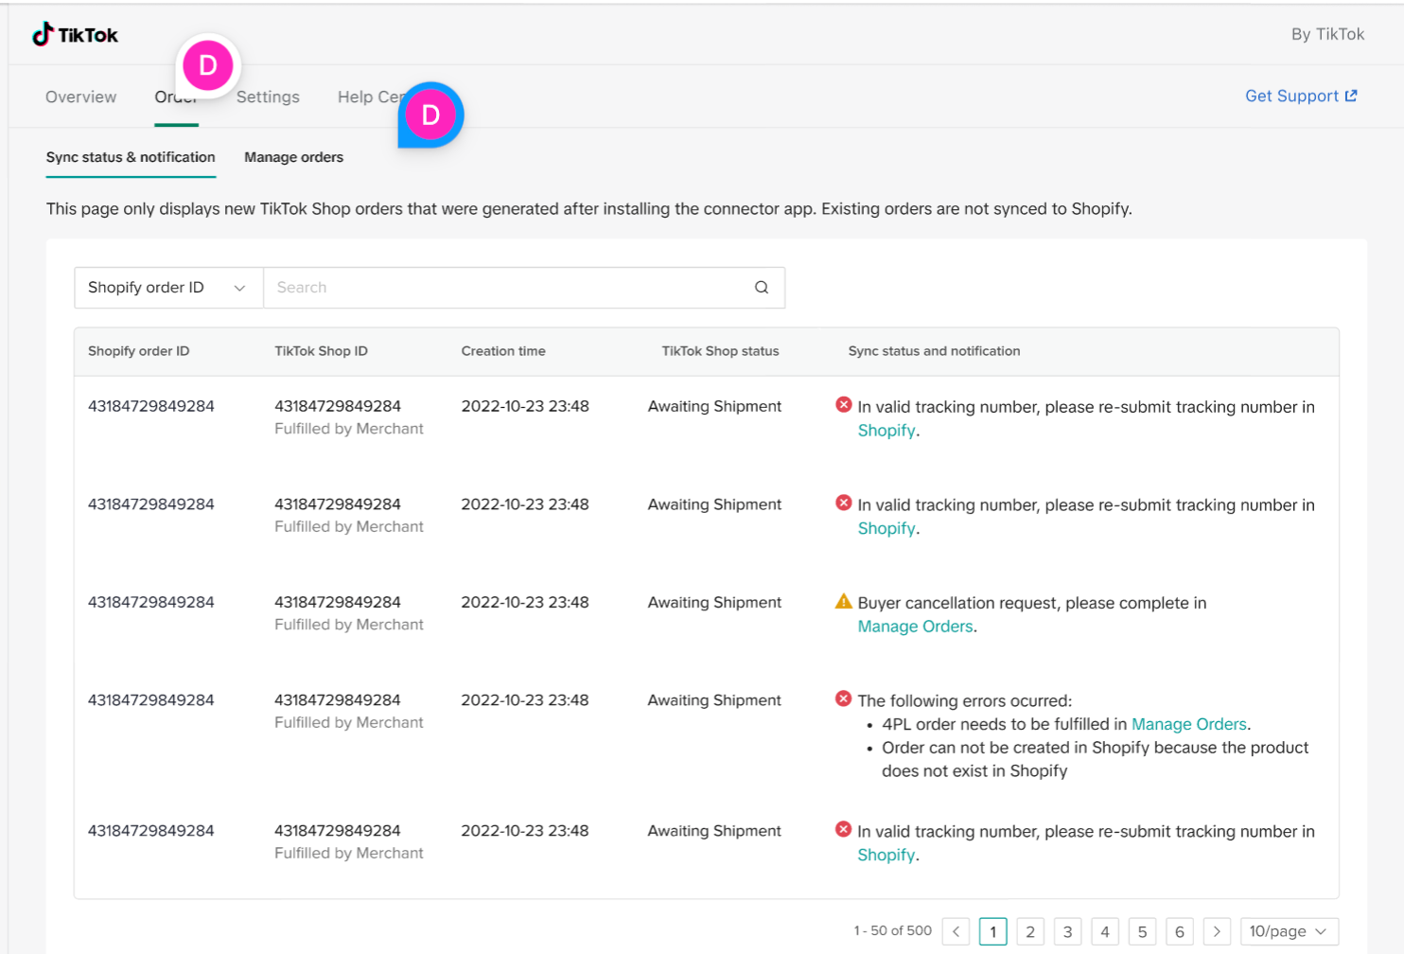Click Manage Orders link in buyer cancellation row
Image resolution: width=1404 pixels, height=954 pixels.
(915, 627)
